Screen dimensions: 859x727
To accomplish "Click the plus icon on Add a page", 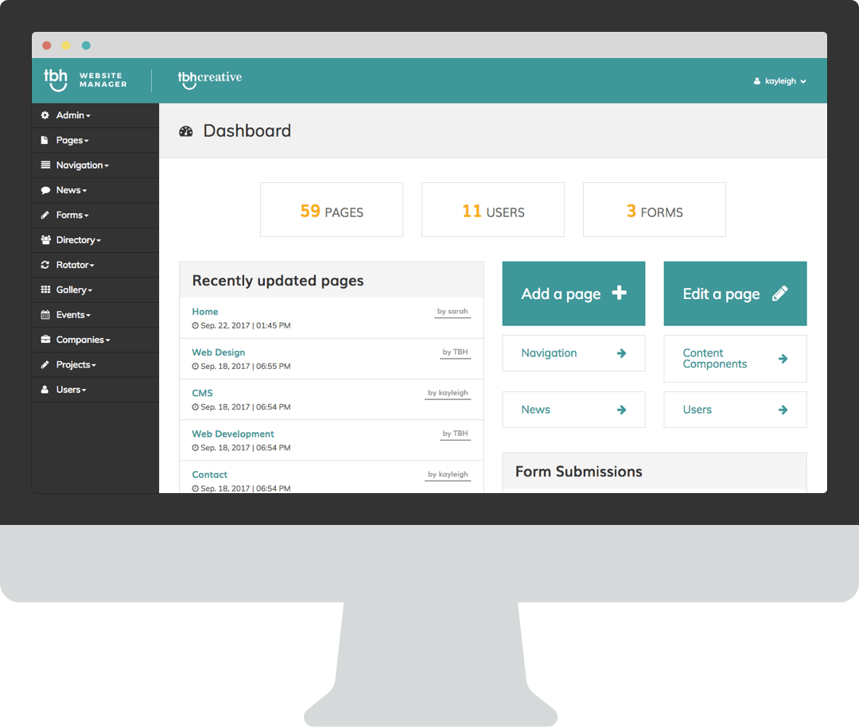I will pos(619,294).
